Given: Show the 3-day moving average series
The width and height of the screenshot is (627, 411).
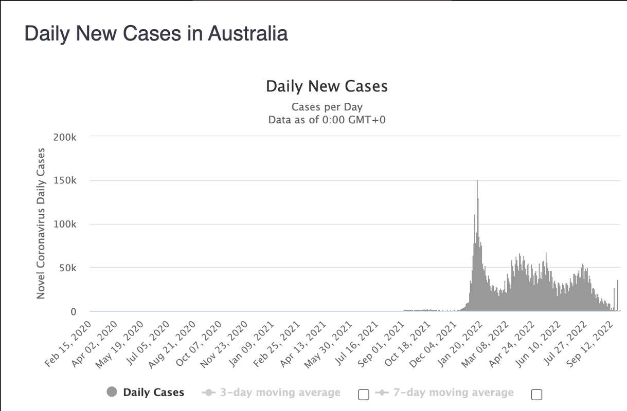Looking at the screenshot, I should pyautogui.click(x=280, y=393).
